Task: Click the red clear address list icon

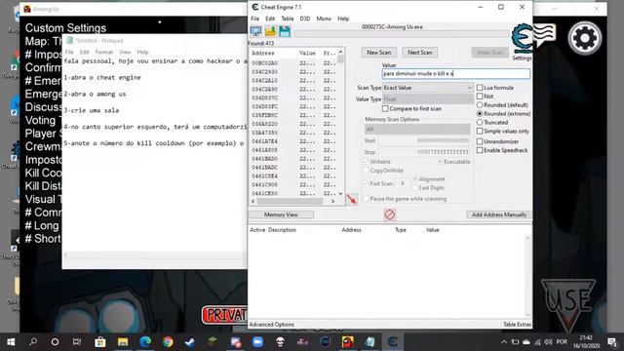Action: (x=390, y=214)
